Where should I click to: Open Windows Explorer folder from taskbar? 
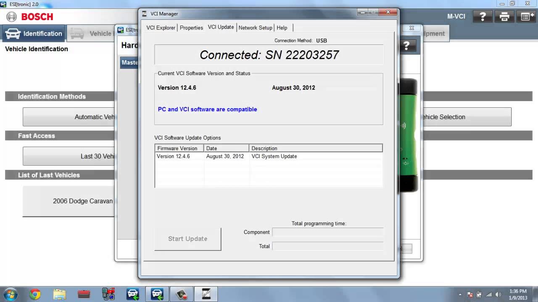tap(59, 294)
